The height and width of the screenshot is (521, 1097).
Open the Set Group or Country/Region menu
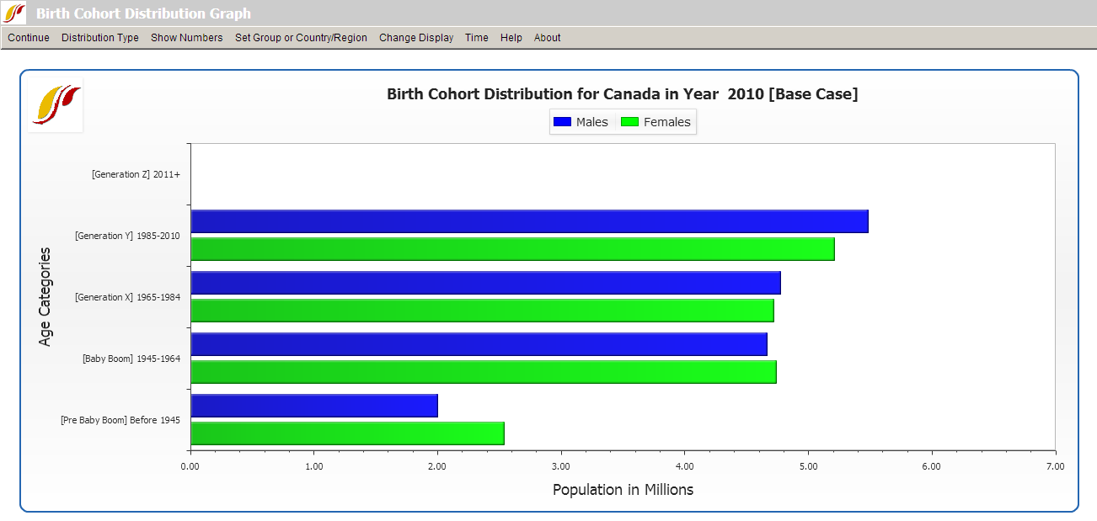(301, 37)
